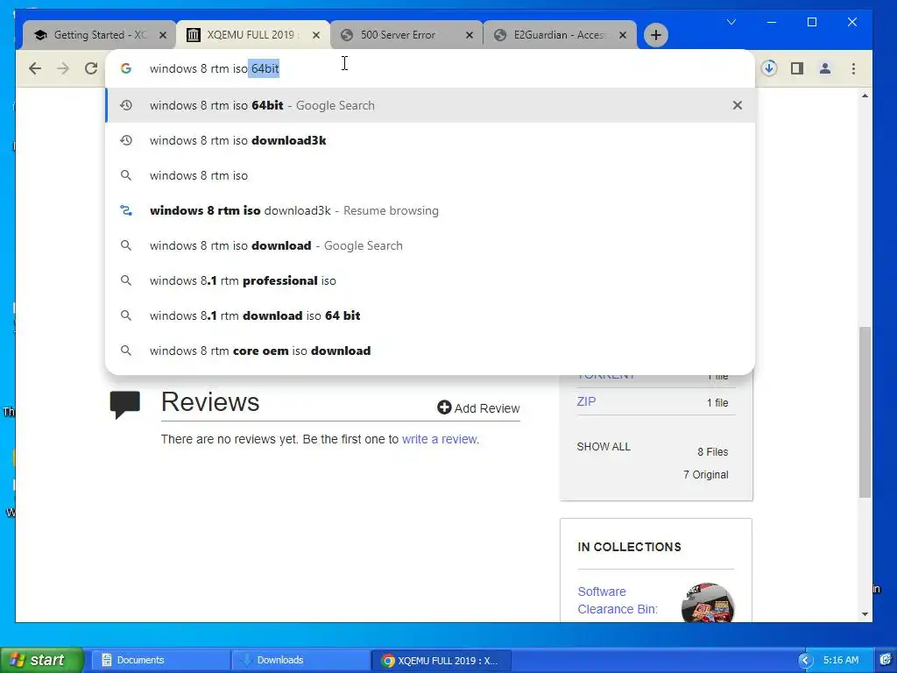Click the Software Clearance Bin thumbnail
897x673 pixels.
[x=707, y=602]
